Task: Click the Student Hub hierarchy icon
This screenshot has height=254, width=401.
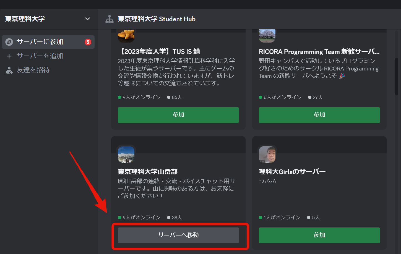Action: click(x=110, y=19)
